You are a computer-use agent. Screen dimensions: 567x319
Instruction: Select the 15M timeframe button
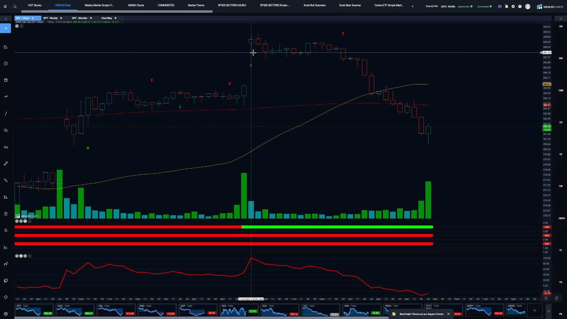click(x=561, y=90)
